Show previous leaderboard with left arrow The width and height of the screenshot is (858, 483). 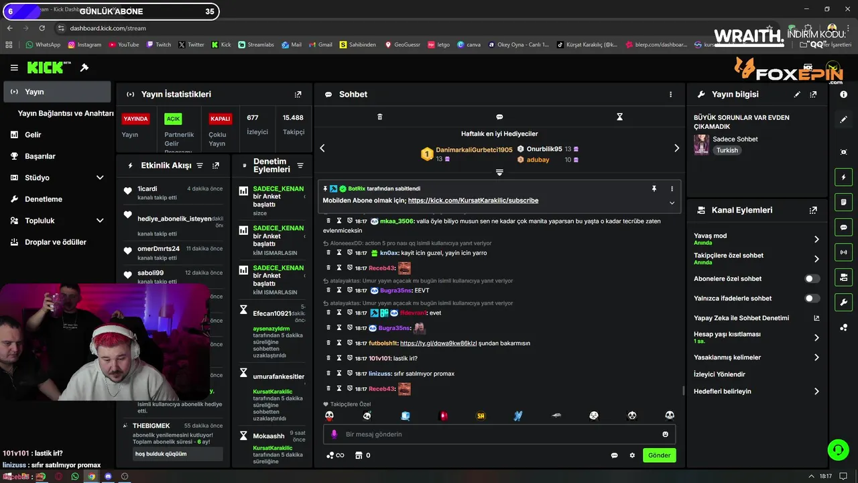tap(322, 148)
